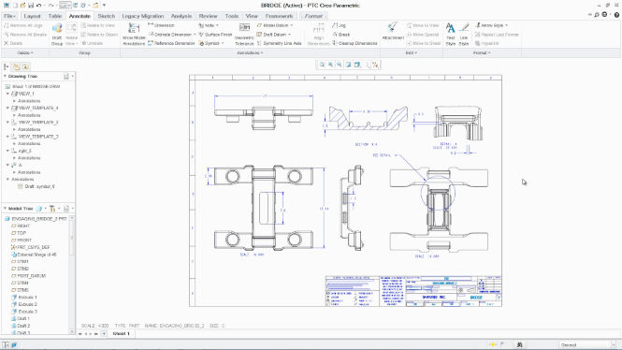Collapse the Model Tree panel
The width and height of the screenshot is (622, 350).
point(5,209)
